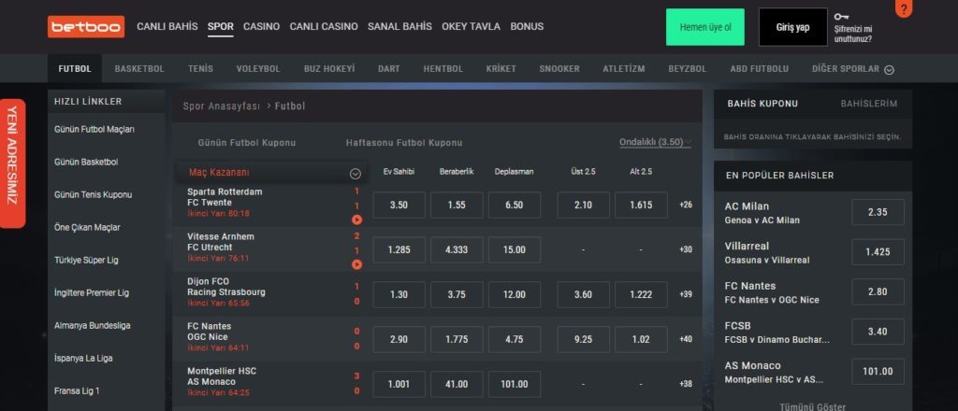Image resolution: width=958 pixels, height=411 pixels.
Task: Expand the Maç Kazananı market dropdown
Action: 355,174
